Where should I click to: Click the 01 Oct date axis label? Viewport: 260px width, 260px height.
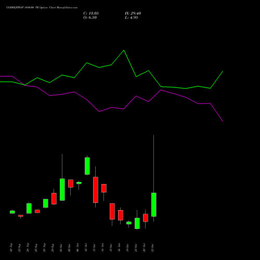click(61, 248)
